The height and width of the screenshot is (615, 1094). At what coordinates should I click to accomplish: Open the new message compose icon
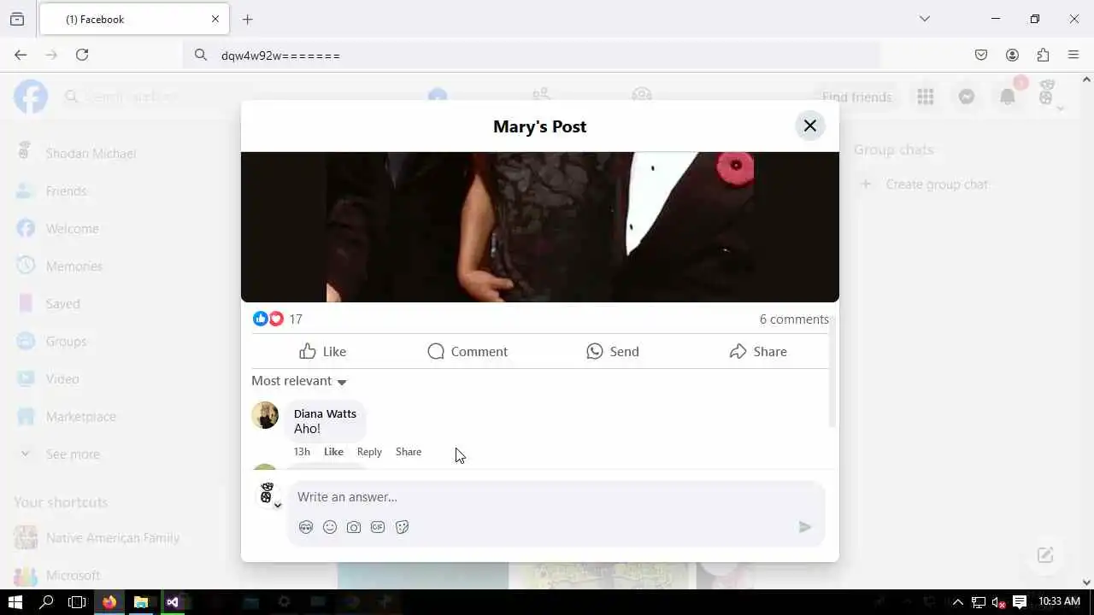(1045, 555)
